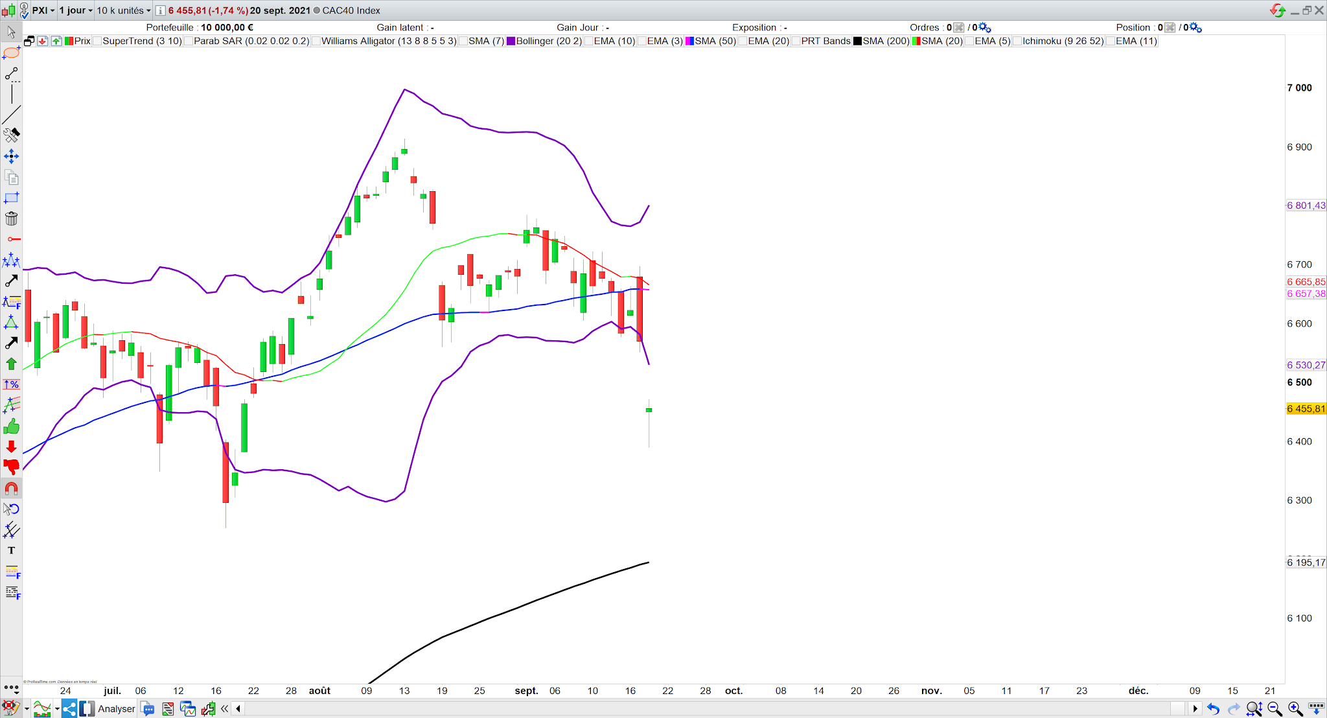Open the '10 k unités' dropdown

[124, 10]
